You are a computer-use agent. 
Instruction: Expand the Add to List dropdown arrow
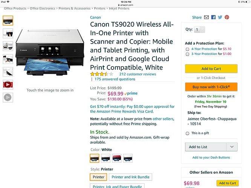click(x=232, y=147)
